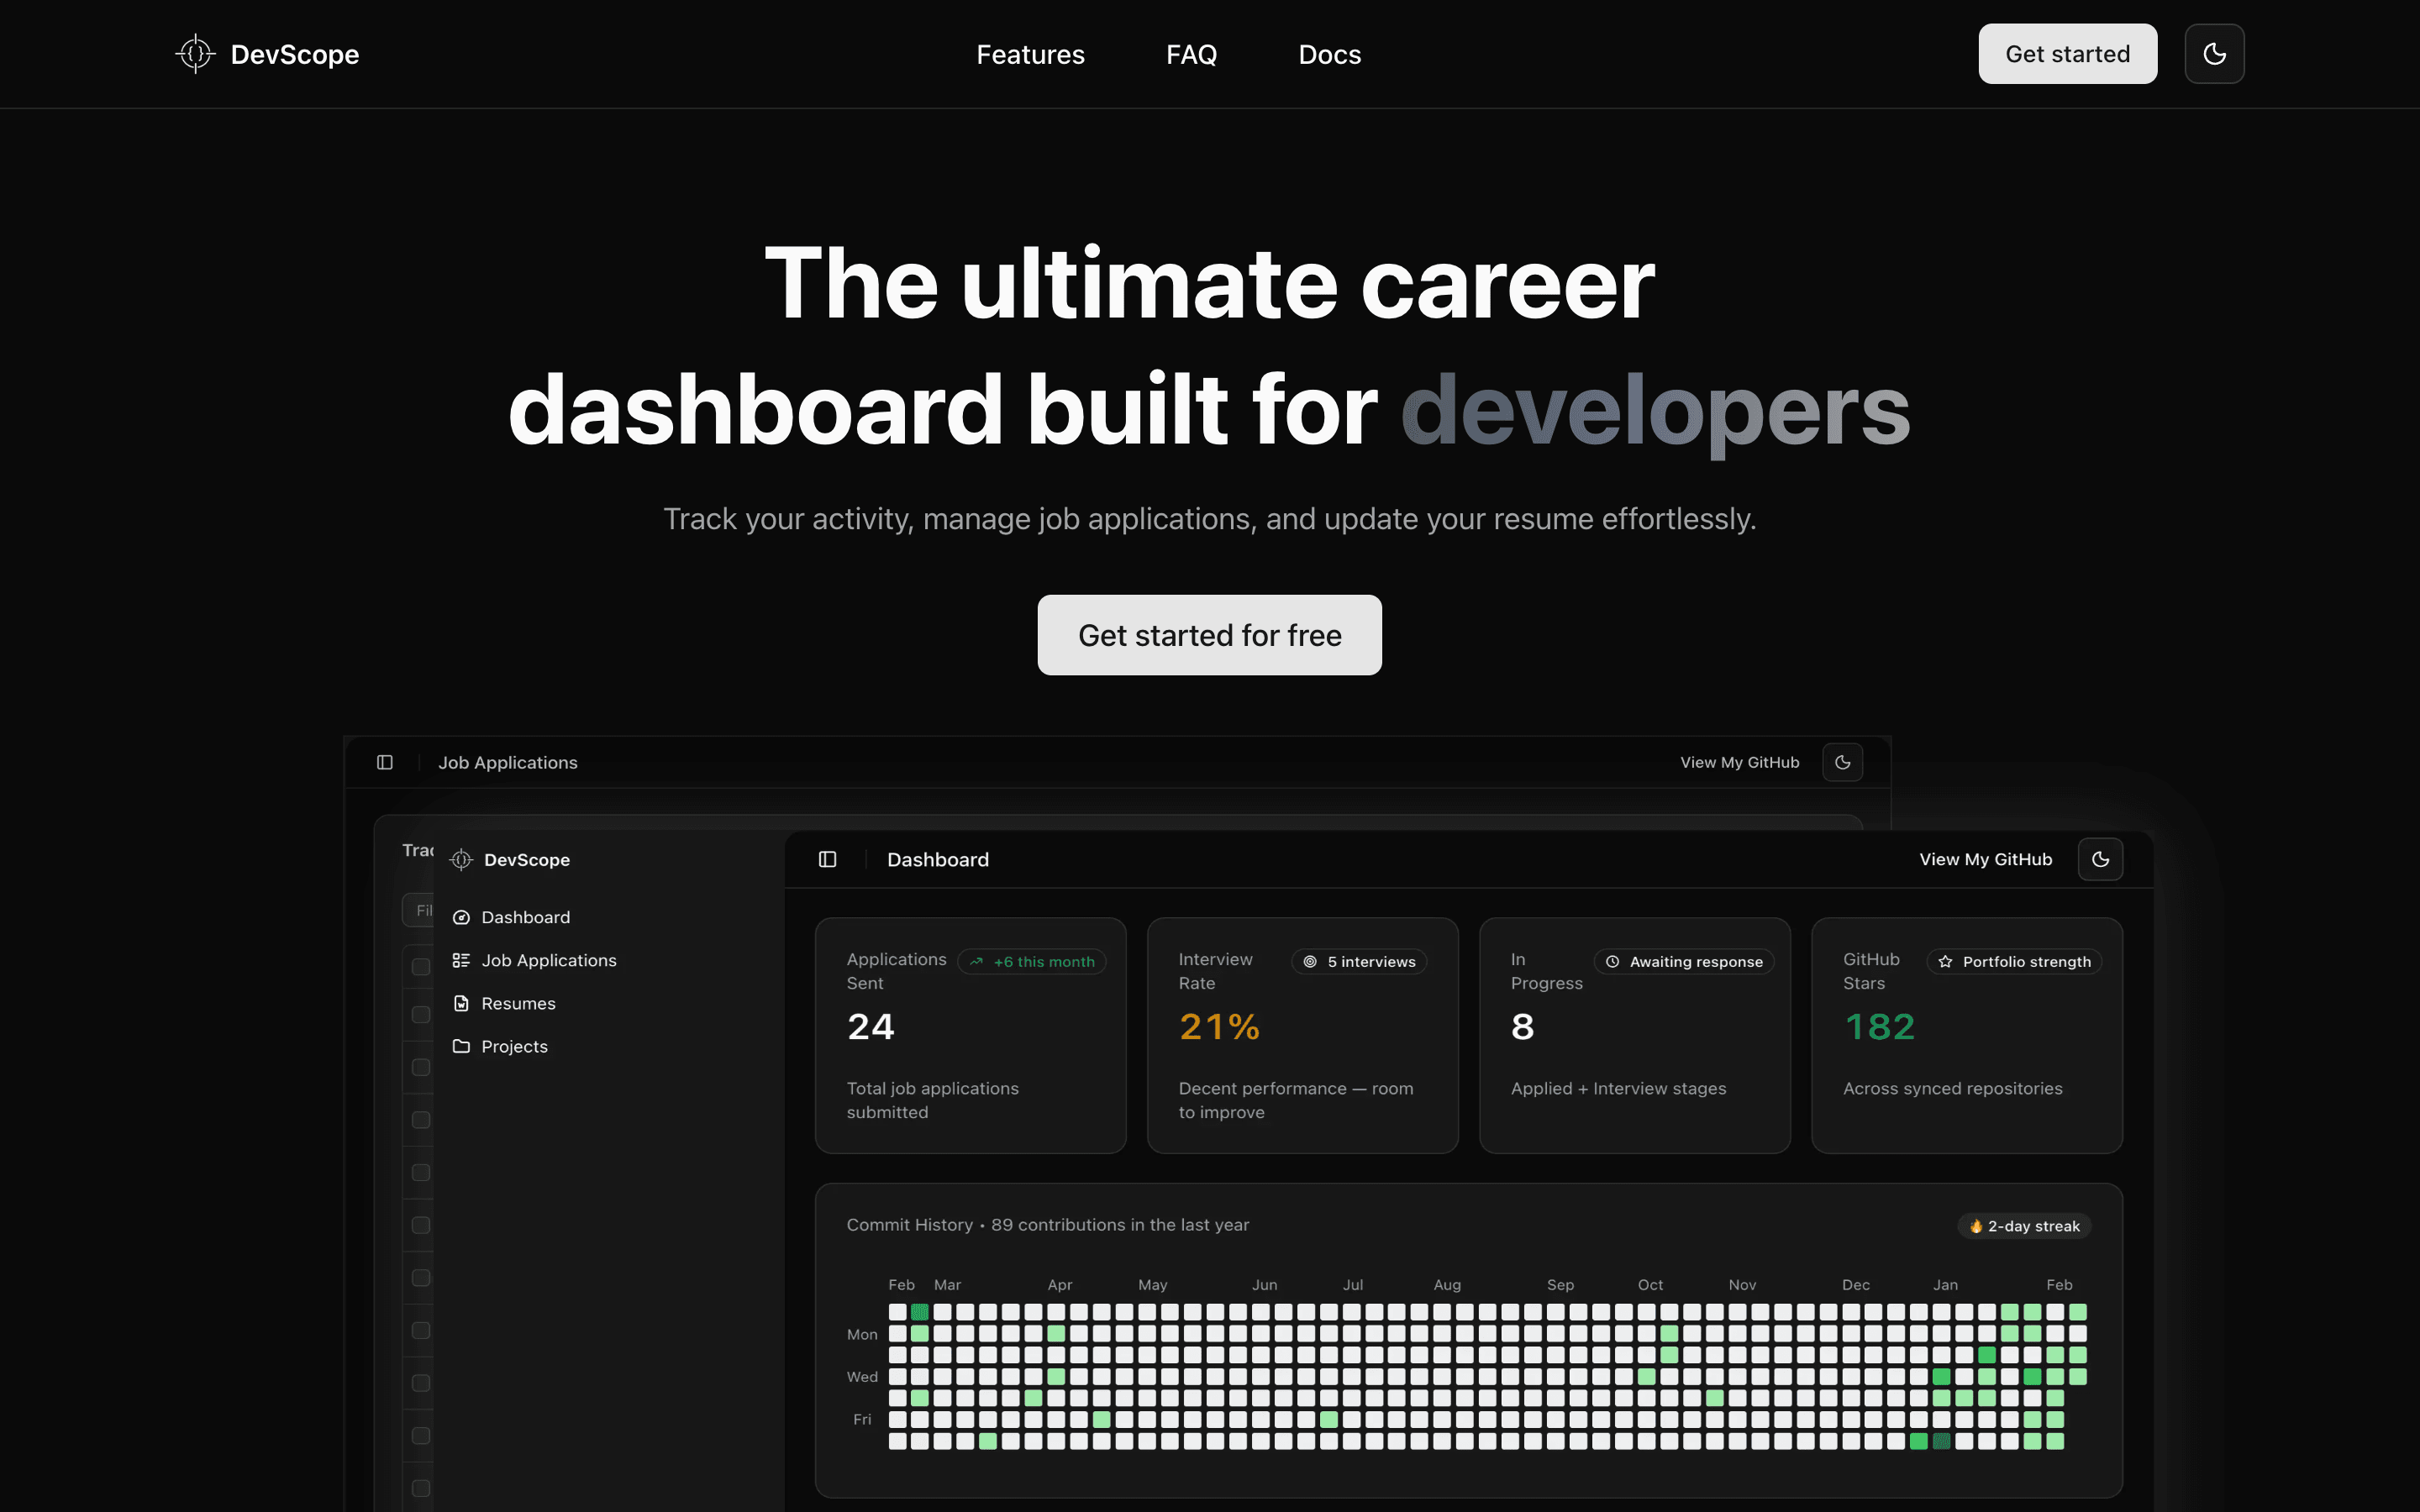The height and width of the screenshot is (1512, 2420).
Task: Click the flame icon on the 2-day streak badge
Action: (1977, 1226)
